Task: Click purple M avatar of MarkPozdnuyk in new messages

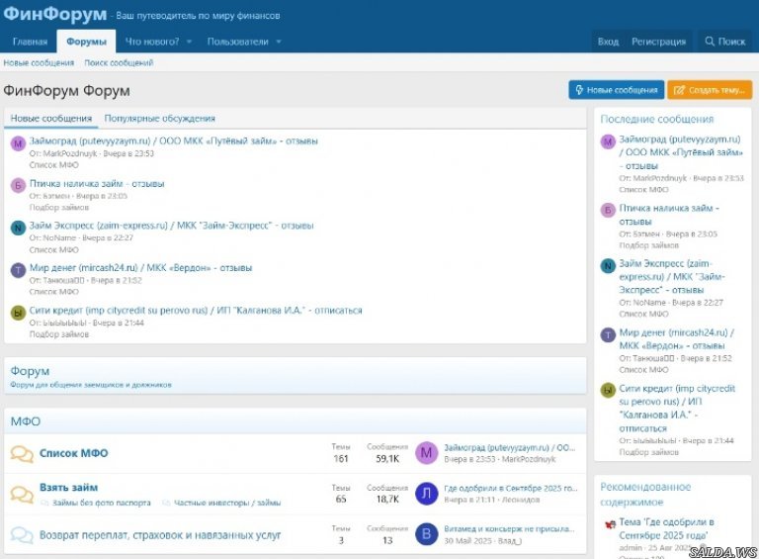Action: pyautogui.click(x=18, y=143)
